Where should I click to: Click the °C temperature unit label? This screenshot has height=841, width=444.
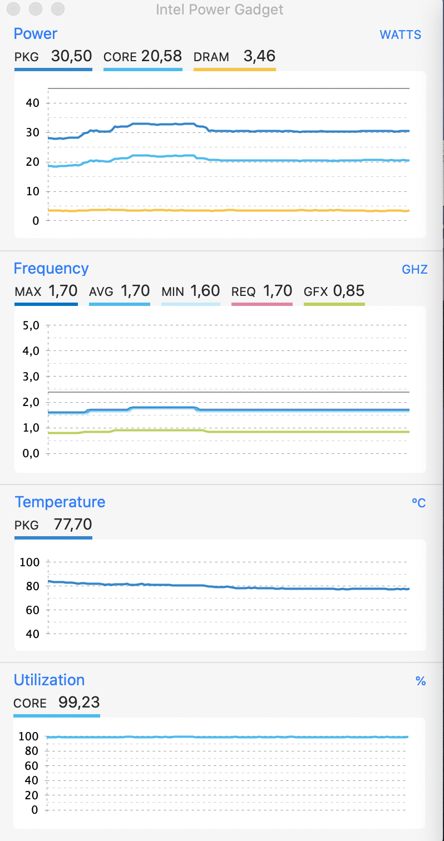click(418, 503)
